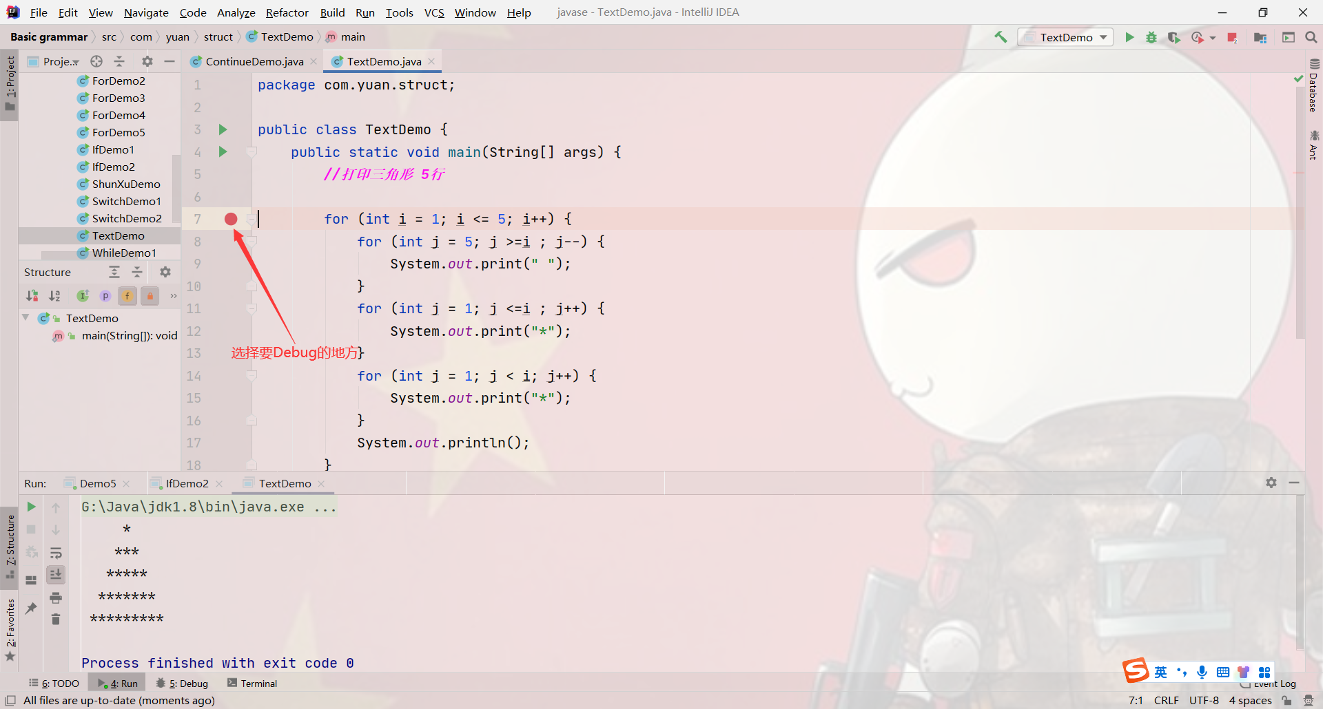This screenshot has height=709, width=1323.
Task: Select SwitchDemo2 in Project tree
Action: pos(127,218)
